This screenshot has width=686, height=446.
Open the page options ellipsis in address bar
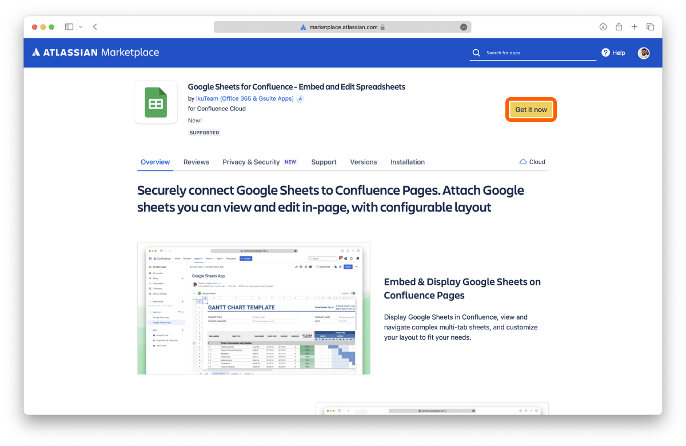464,27
